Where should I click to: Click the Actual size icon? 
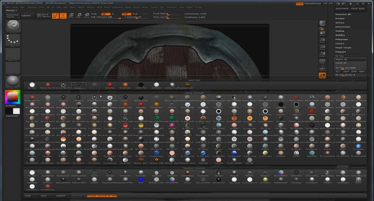[322, 48]
